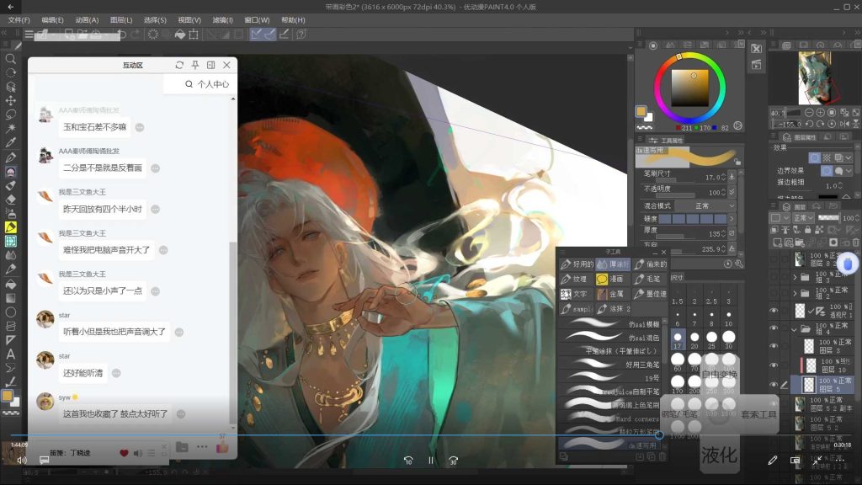
Task: Select the Lasso selection tool
Action: pyautogui.click(x=10, y=115)
